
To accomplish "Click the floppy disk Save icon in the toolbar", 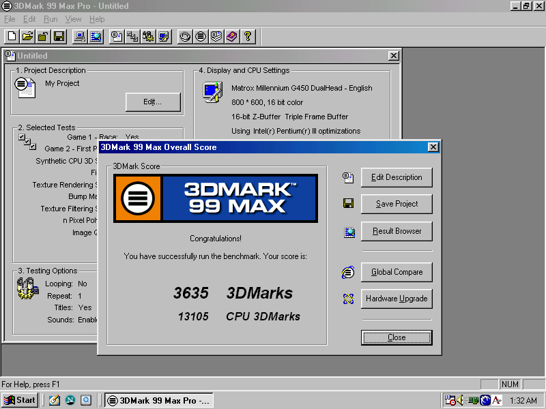I will [x=59, y=36].
